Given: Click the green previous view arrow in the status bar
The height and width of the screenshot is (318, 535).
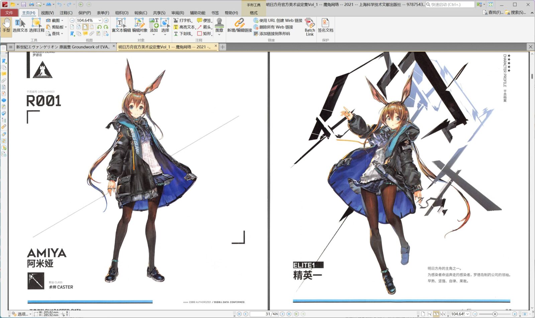Looking at the screenshot, I should [297, 314].
